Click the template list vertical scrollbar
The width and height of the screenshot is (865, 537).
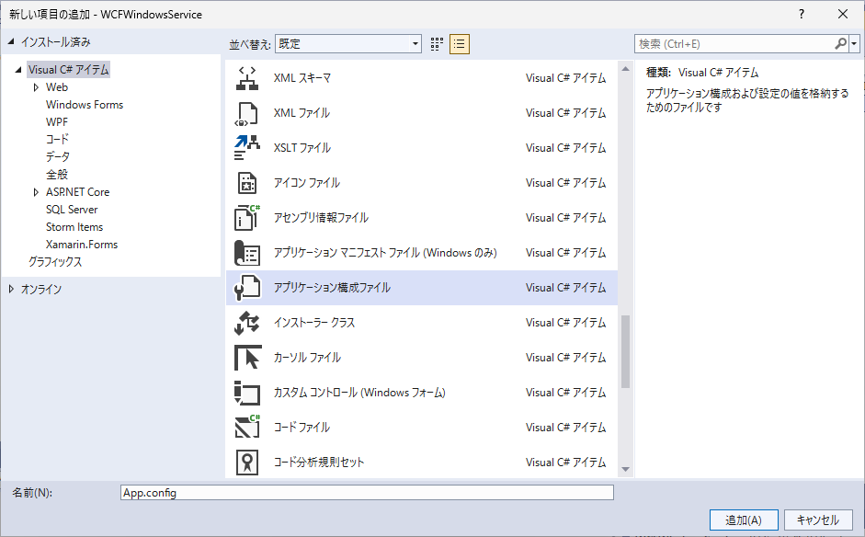(626, 349)
